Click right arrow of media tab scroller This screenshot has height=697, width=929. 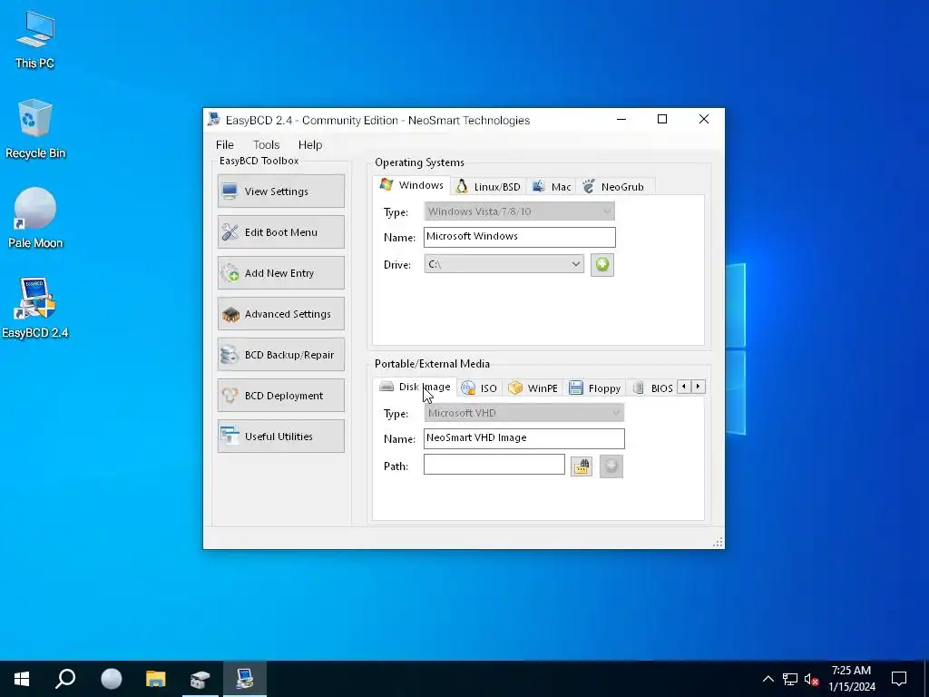[699, 387]
